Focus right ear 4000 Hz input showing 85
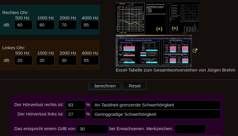This screenshot has height=136, width=238. point(90,25)
